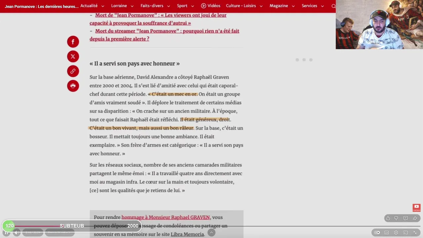Expand the Culture – Loisirs menu
This screenshot has width=423, height=238.
coord(244,6)
